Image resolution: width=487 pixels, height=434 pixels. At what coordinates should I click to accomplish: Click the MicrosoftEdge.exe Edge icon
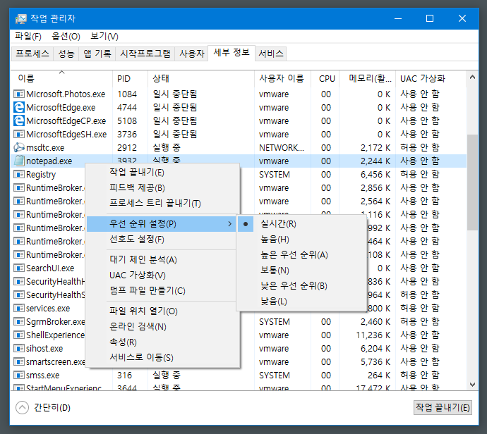(x=19, y=107)
